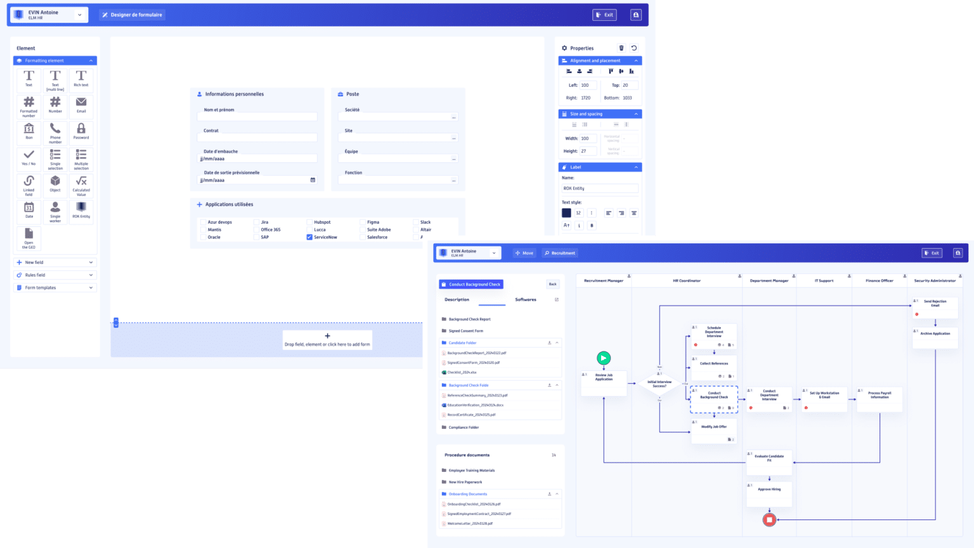
Task: Click the Back button near Conduct Background Check
Action: coord(552,284)
